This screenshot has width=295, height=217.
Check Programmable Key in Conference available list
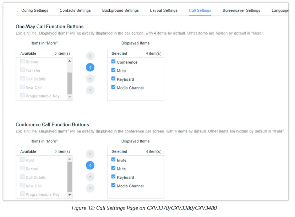click(x=22, y=194)
